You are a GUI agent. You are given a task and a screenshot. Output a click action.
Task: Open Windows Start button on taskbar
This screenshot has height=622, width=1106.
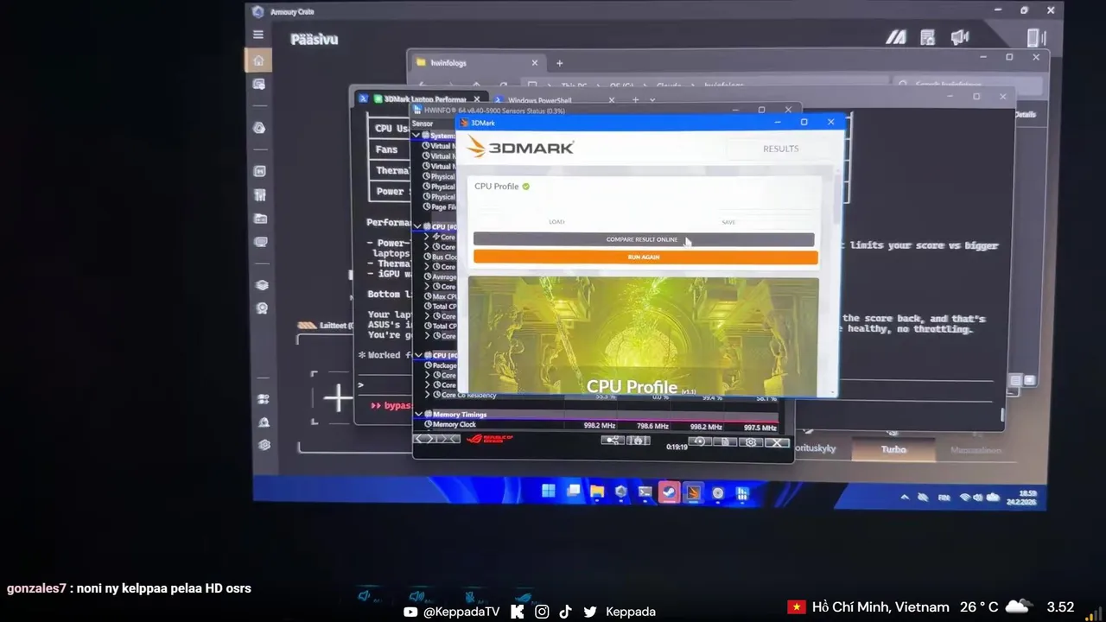[x=548, y=492]
